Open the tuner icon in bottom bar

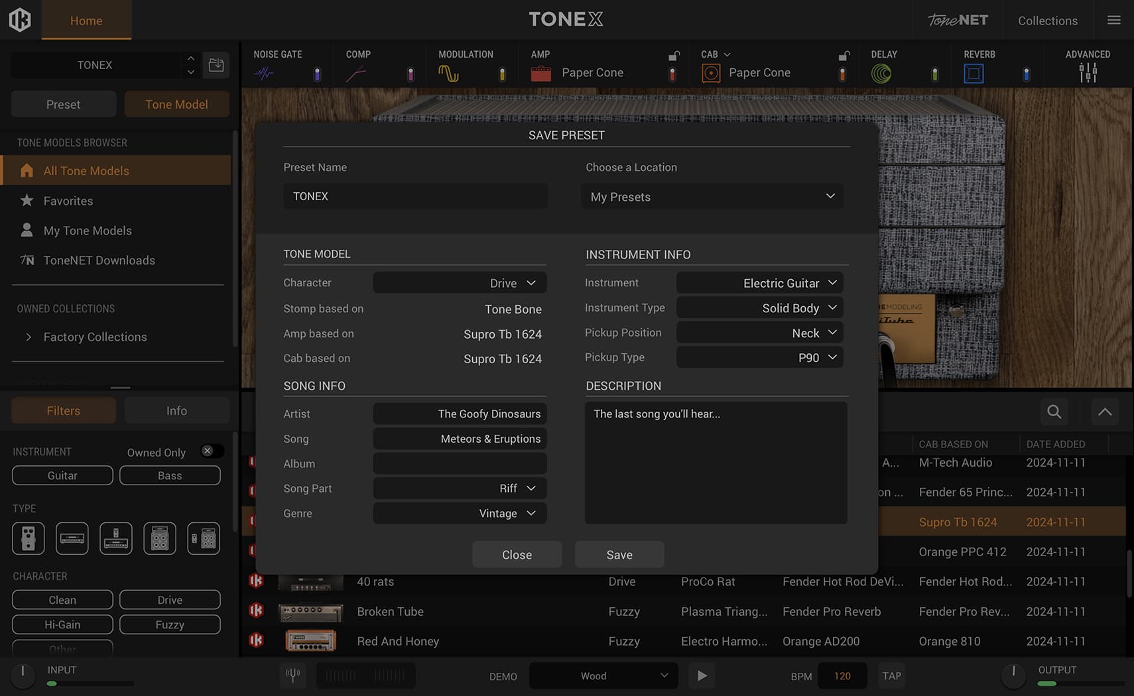[292, 675]
